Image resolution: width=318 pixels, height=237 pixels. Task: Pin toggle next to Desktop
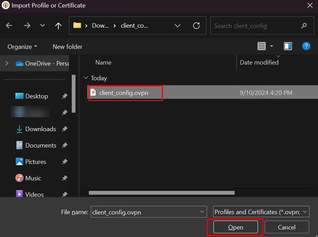pyautogui.click(x=64, y=96)
